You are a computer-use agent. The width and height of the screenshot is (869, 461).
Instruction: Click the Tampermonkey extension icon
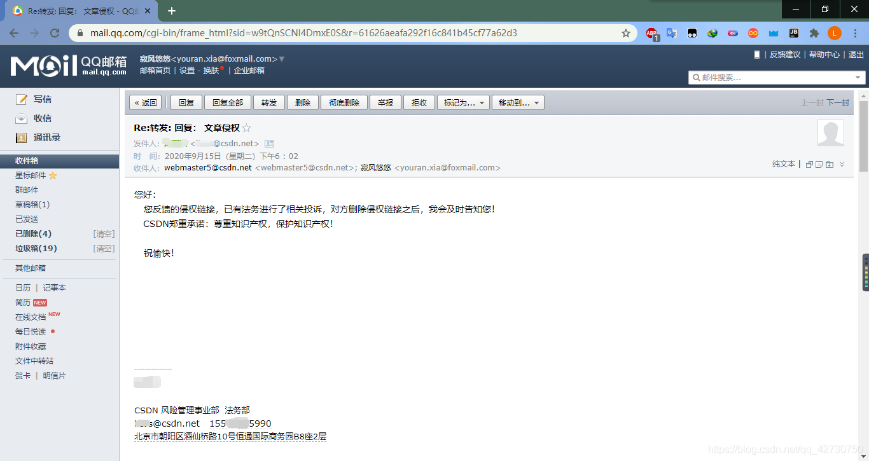[x=692, y=33]
